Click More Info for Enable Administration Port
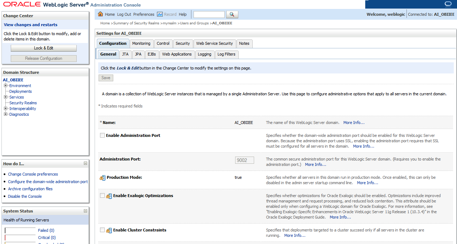Viewport: 457px width, 244px height. click(363, 146)
